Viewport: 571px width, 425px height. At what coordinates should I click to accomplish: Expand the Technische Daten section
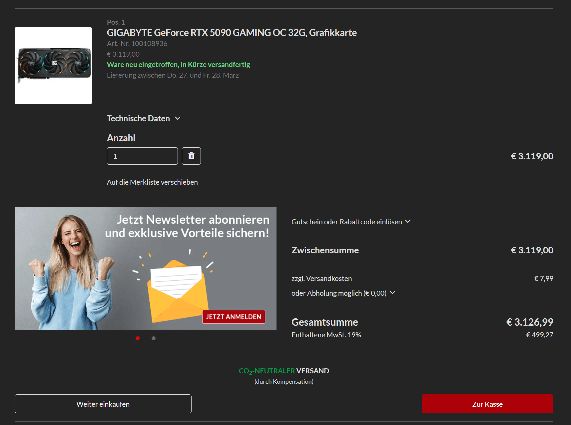coord(144,118)
